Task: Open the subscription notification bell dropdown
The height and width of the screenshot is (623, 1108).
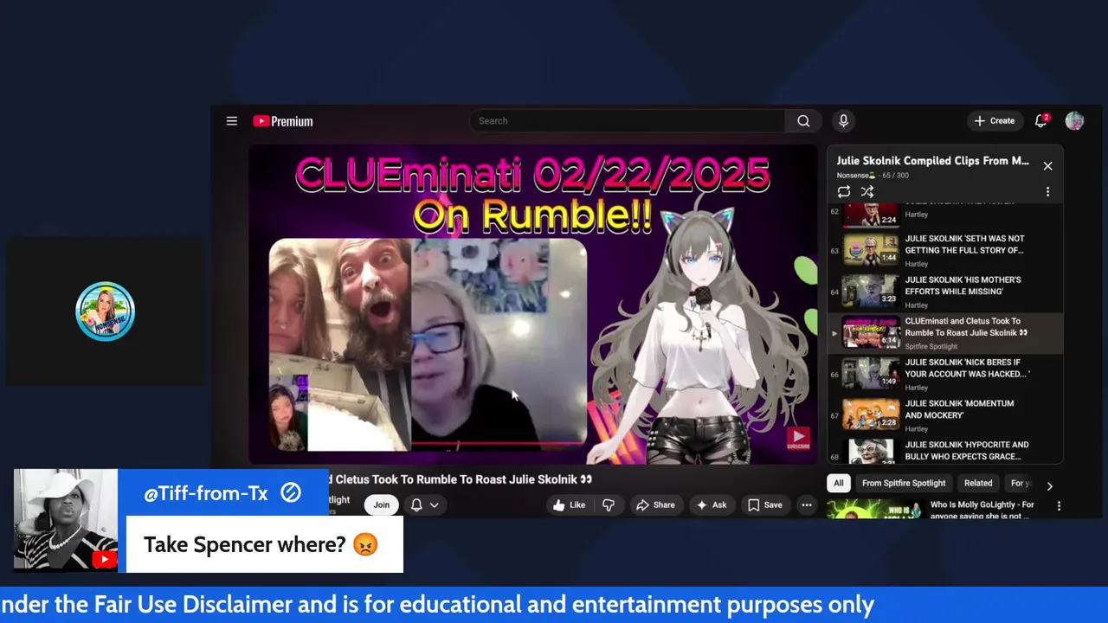Action: (x=424, y=504)
